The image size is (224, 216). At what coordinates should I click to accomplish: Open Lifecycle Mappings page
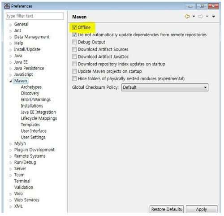tap(39, 118)
